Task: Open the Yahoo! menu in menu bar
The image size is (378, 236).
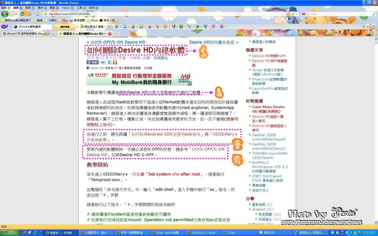Action: point(68,8)
